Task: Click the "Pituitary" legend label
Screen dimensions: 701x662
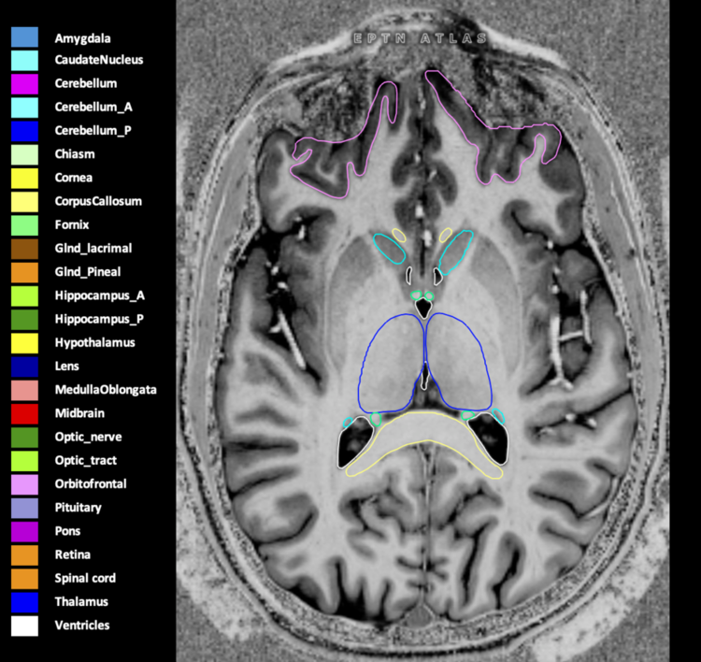Action: coord(79,508)
